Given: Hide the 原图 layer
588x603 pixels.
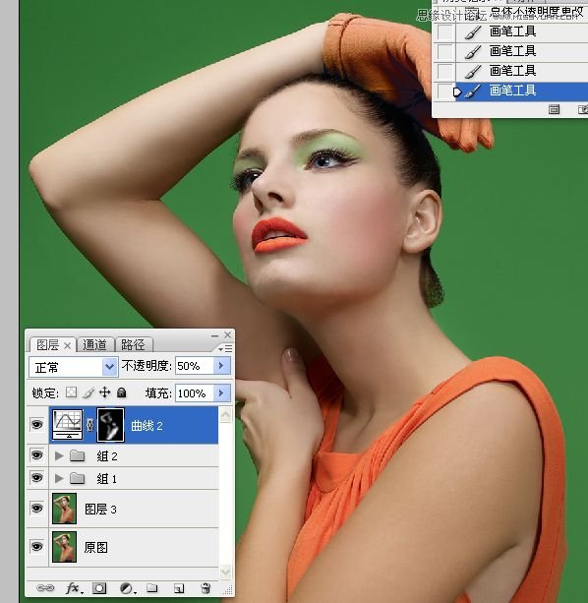Looking at the screenshot, I should 37,547.
